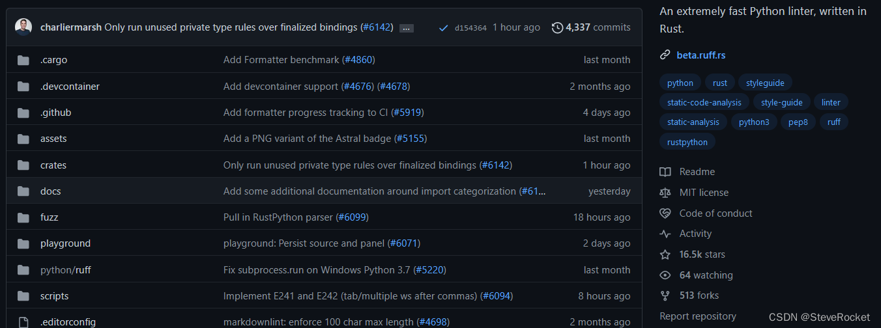
Task: Click the scripts folder icon
Action: click(23, 296)
